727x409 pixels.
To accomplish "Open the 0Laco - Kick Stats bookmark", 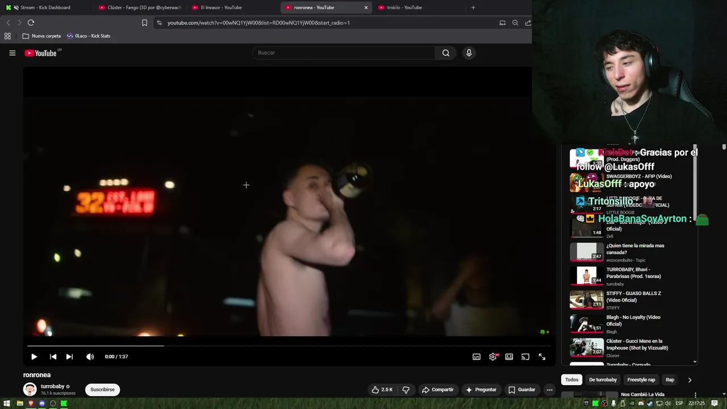I will tap(89, 36).
